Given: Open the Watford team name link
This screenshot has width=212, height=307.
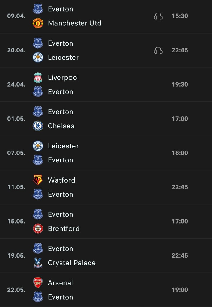Looking at the screenshot, I should 61,180.
